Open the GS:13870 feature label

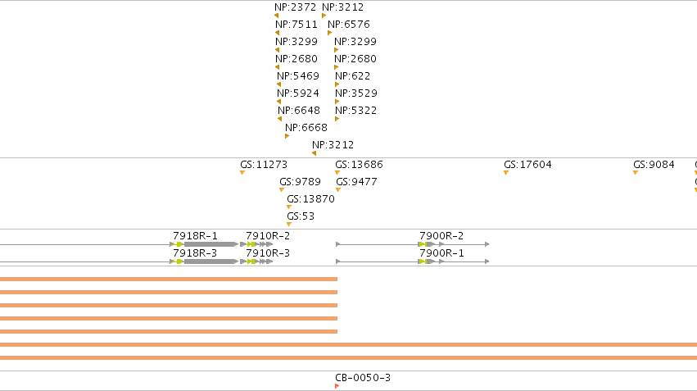coord(310,199)
